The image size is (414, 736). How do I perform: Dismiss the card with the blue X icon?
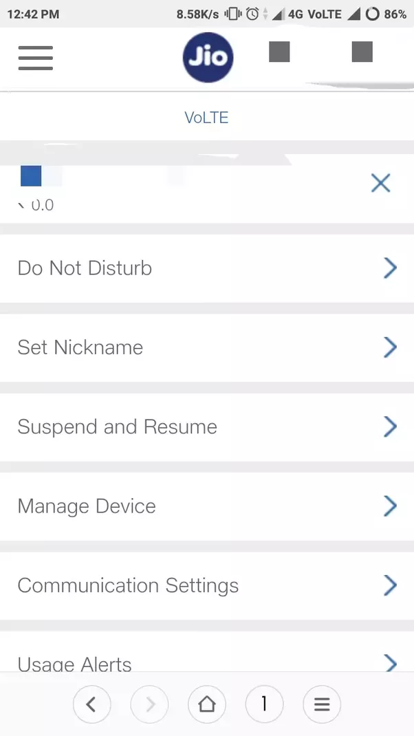point(381,183)
